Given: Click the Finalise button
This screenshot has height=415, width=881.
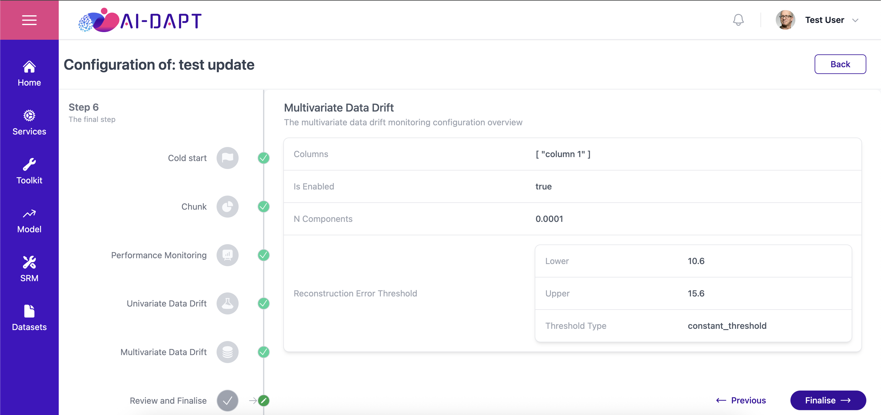Looking at the screenshot, I should click(x=828, y=400).
